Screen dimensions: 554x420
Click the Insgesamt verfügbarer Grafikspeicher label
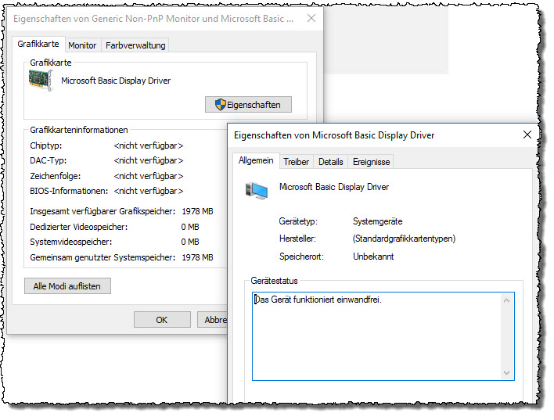(103, 212)
